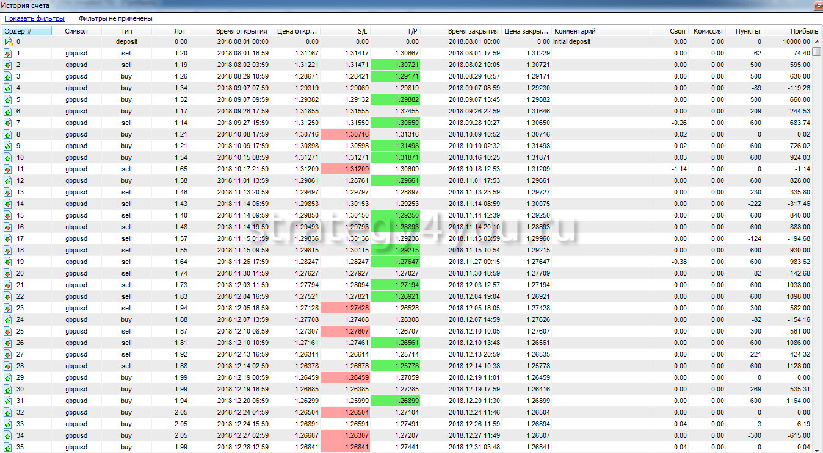Click the sell icon for order 19

click(x=8, y=262)
